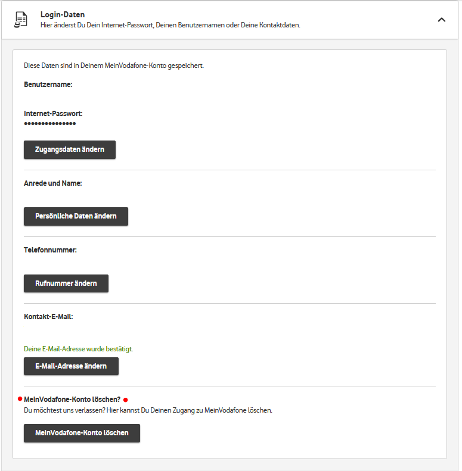Click the masked Internet-Passwort dots
Screen dimensions: 462x471
50,124
